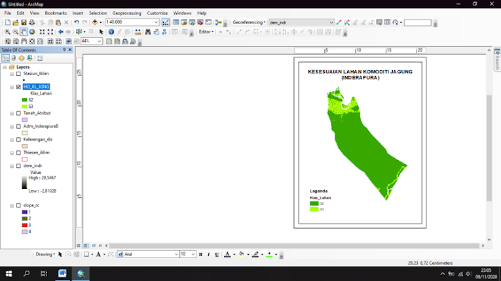The height and width of the screenshot is (281, 501).
Task: Click the font size 10 field
Action: 185,254
